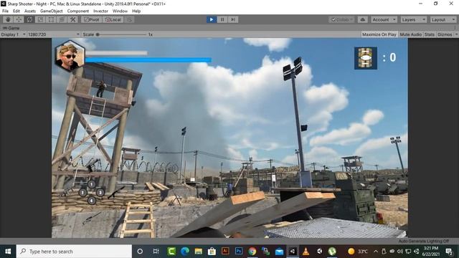This screenshot has width=459, height=258.
Task: Open Photoshop from taskbar
Action: [239, 252]
